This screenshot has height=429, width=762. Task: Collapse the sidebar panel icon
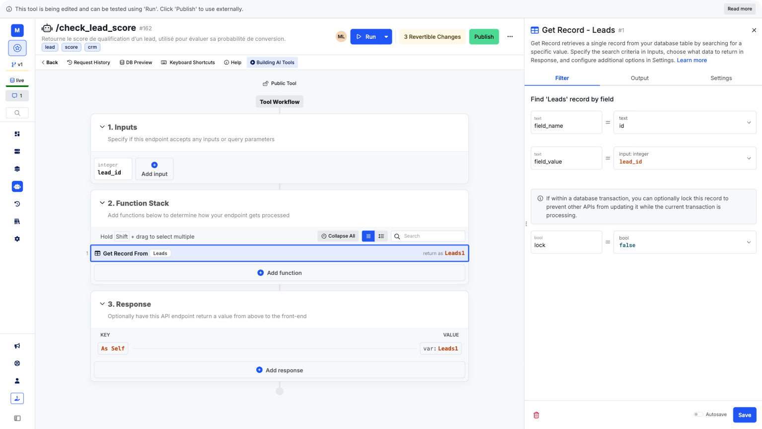(17, 418)
